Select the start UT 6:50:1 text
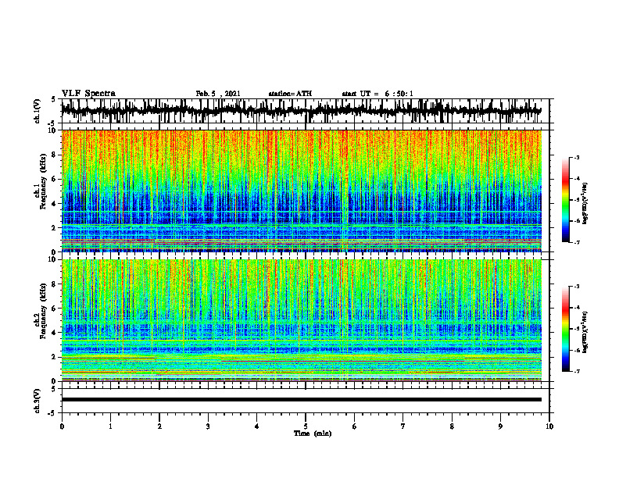 tap(377, 94)
